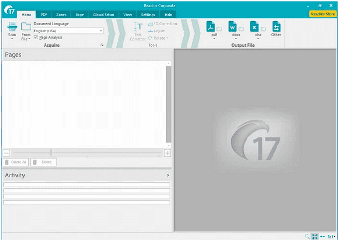The height and width of the screenshot is (241, 339).
Task: Click the fit-to-width icon in status bar
Action: click(322, 236)
